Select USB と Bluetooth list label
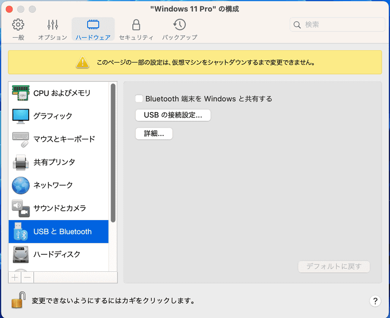Viewport: 390px width, 318px height. (x=62, y=231)
